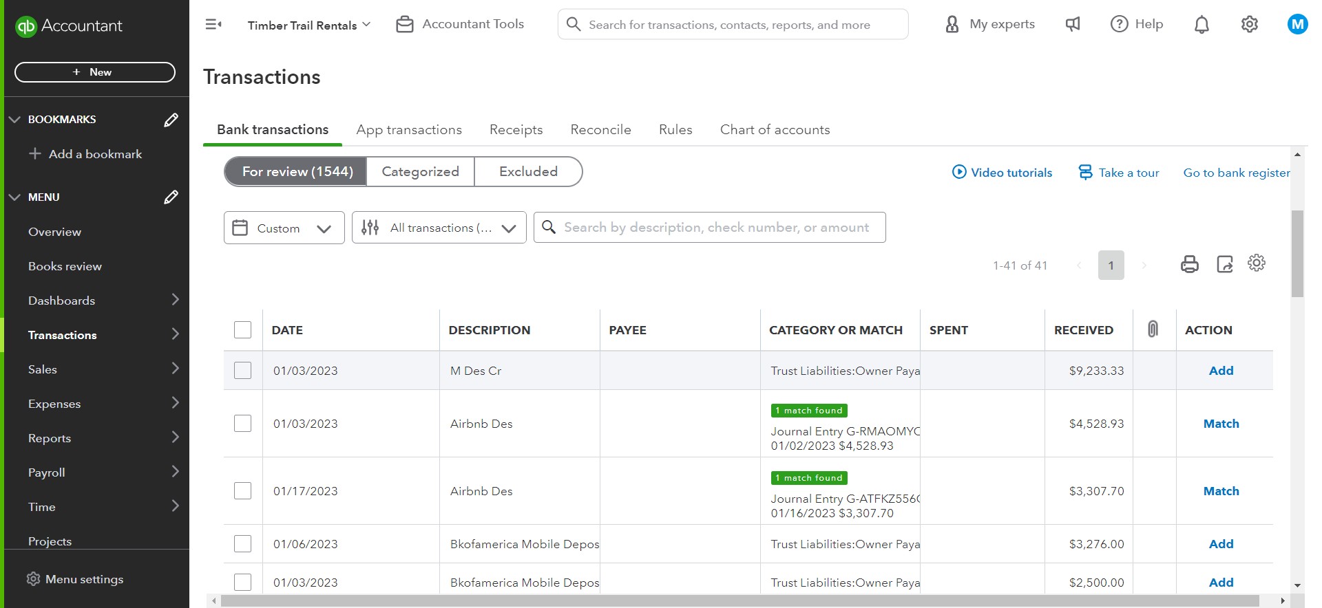The height and width of the screenshot is (608, 1322).
Task: Open the Custom date range dropdown
Action: coord(284,228)
